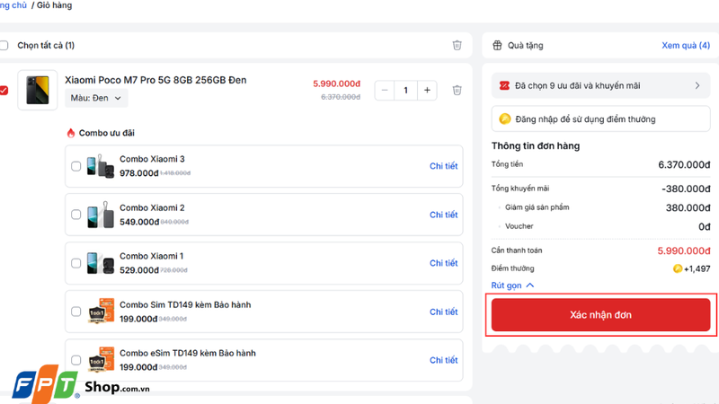Tick the Combo Sim TD149 kèm Bảo hành checkbox
This screenshot has width=719, height=404.
[x=76, y=312]
